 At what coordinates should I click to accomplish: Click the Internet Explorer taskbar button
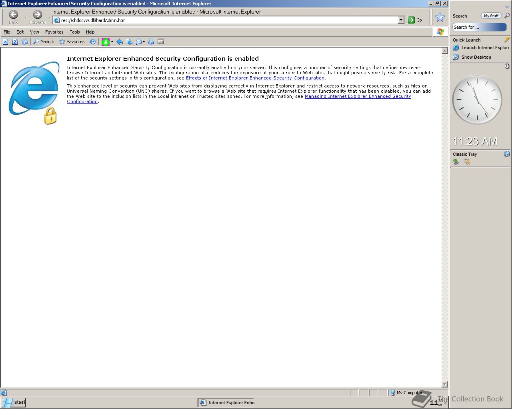[227, 403]
